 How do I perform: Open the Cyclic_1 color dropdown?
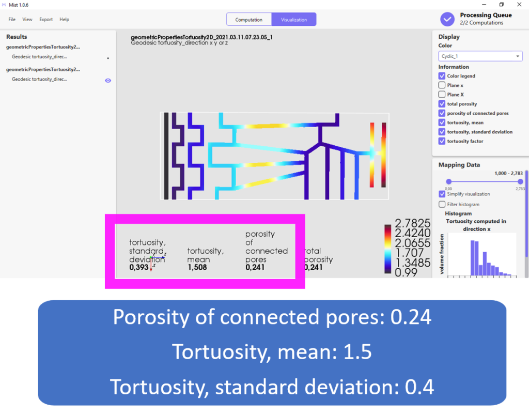tap(480, 56)
